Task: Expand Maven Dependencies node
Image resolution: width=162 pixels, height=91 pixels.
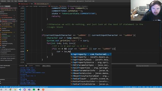Action: [6, 60]
